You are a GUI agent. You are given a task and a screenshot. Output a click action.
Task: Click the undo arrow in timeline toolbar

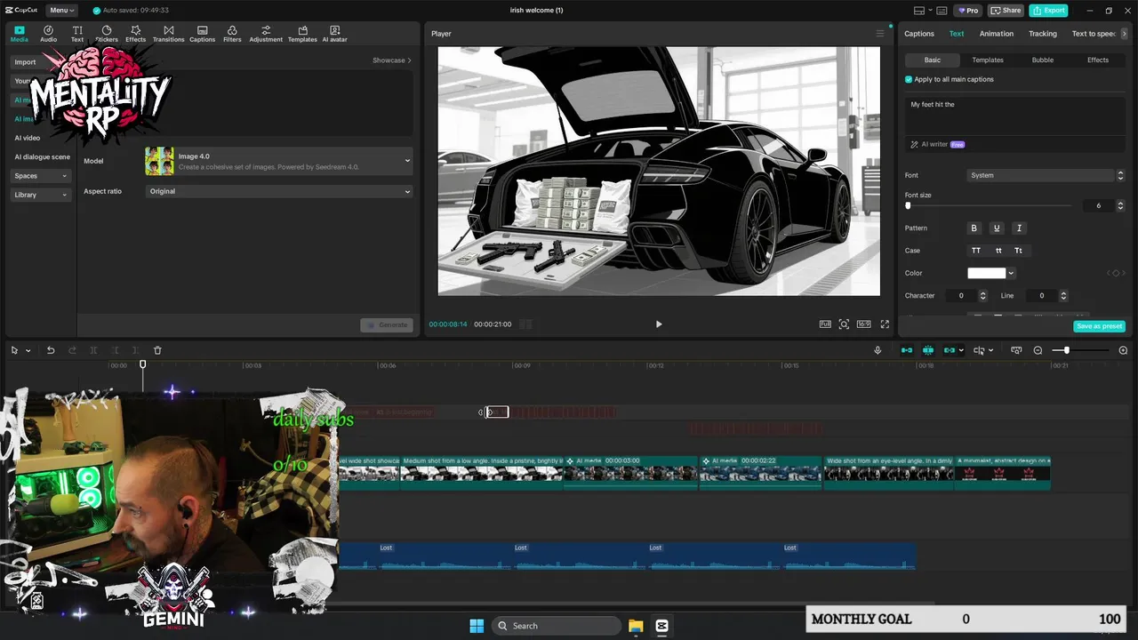coord(51,350)
